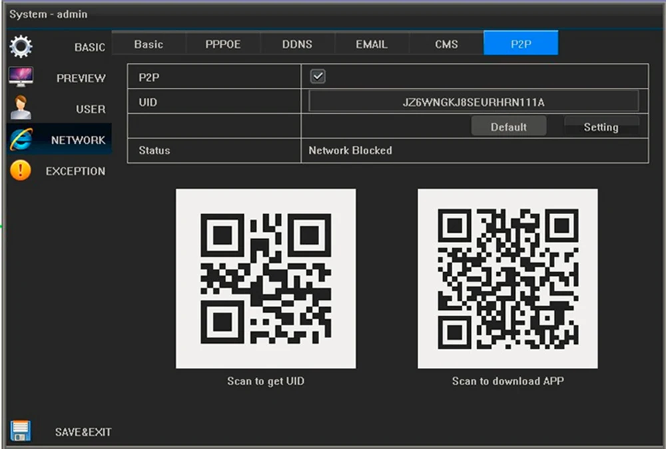The image size is (666, 449).
Task: Click the 'Scan to get UID' caption
Action: [x=266, y=381]
